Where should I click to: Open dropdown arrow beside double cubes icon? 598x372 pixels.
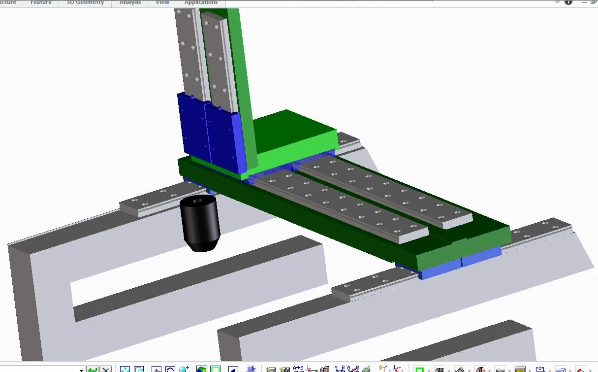(x=449, y=371)
